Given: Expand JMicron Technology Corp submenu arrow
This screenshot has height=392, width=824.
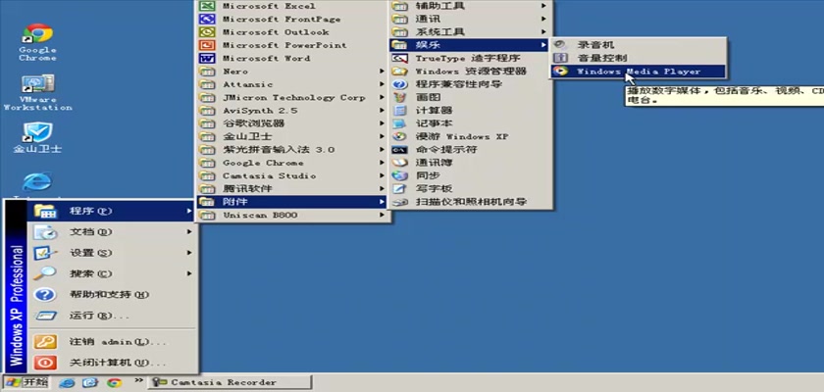Looking at the screenshot, I should [x=384, y=97].
